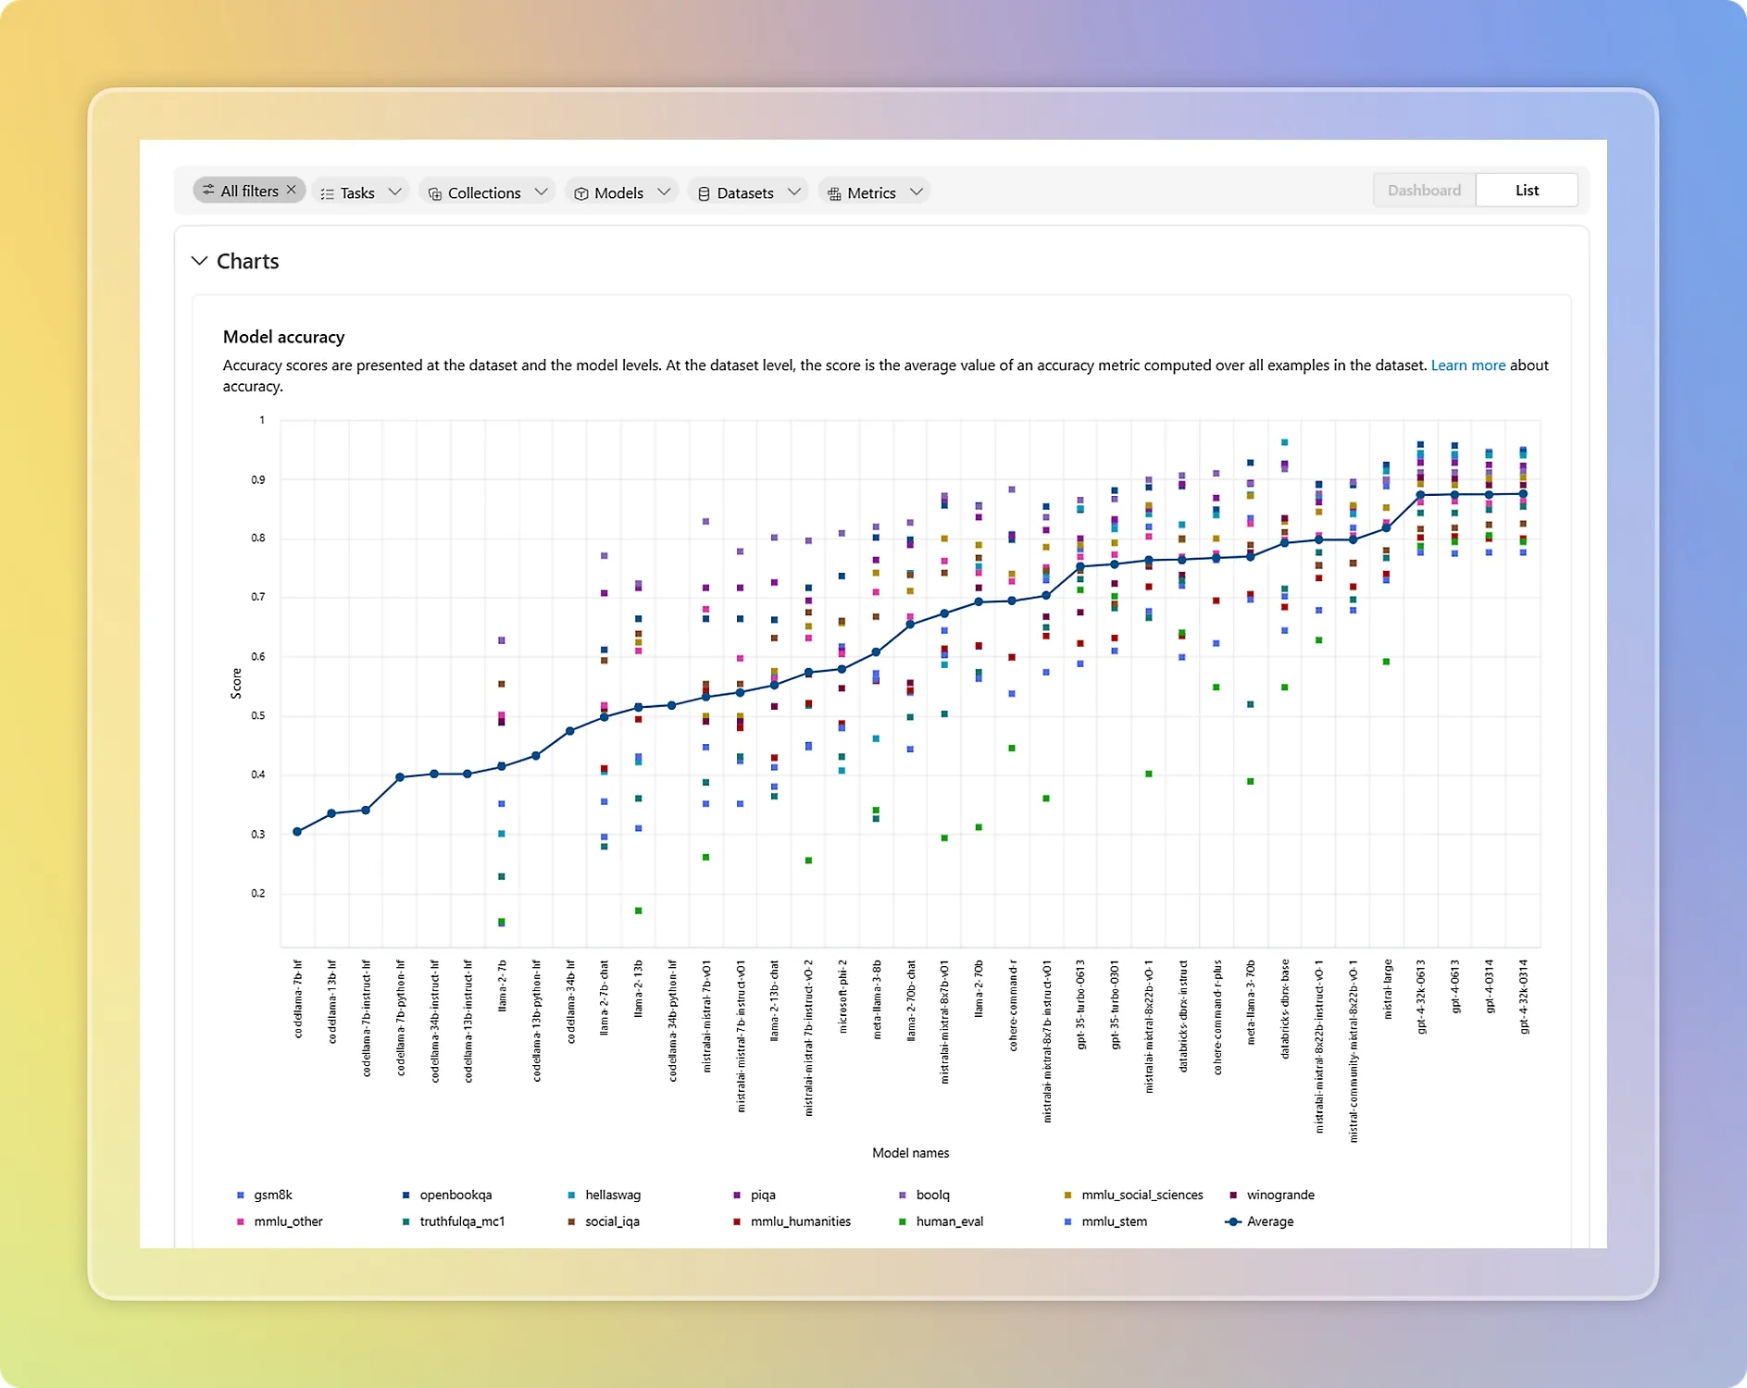Follow the Learn more link
The width and height of the screenshot is (1747, 1388).
tap(1467, 366)
